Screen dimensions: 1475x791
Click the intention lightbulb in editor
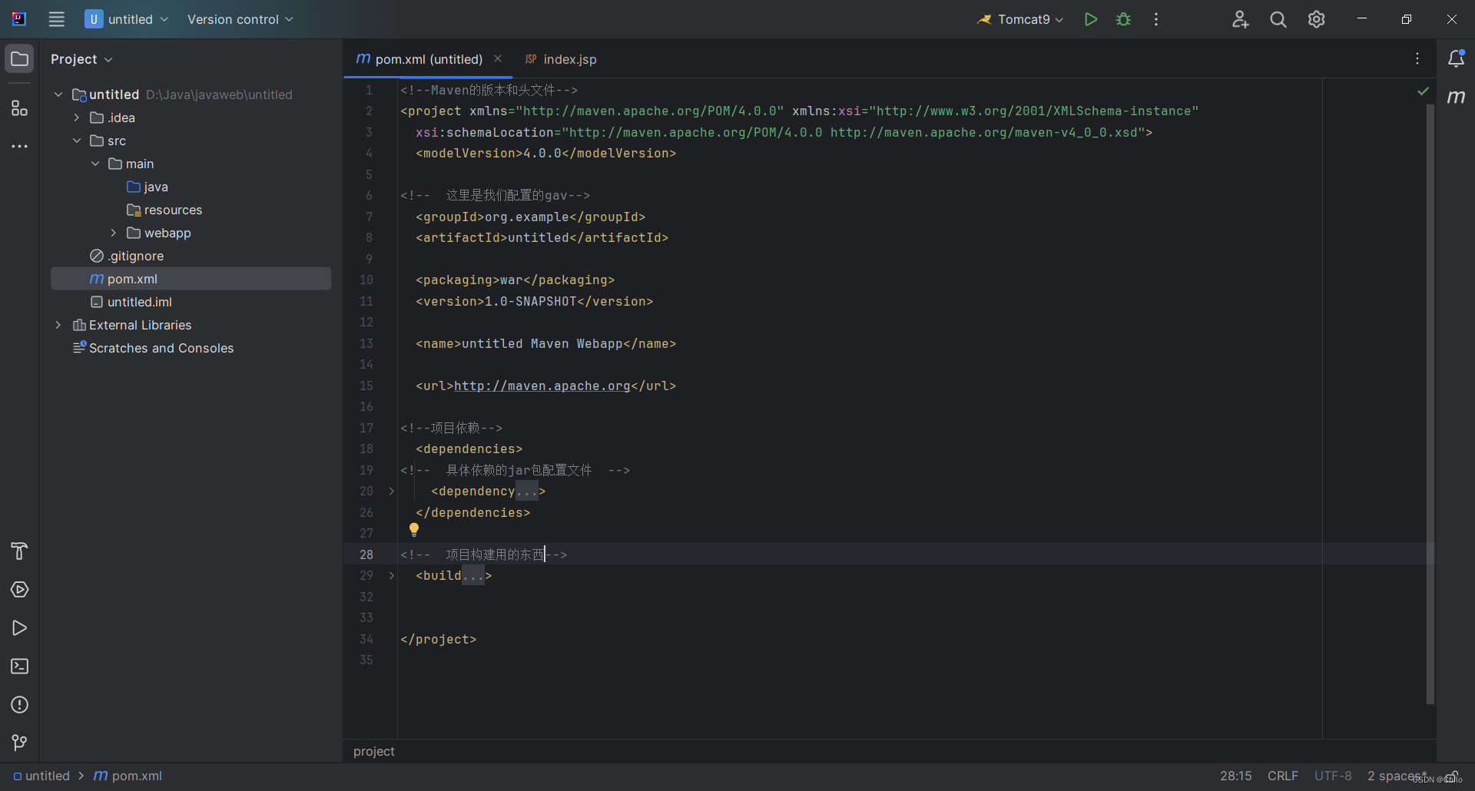[414, 529]
